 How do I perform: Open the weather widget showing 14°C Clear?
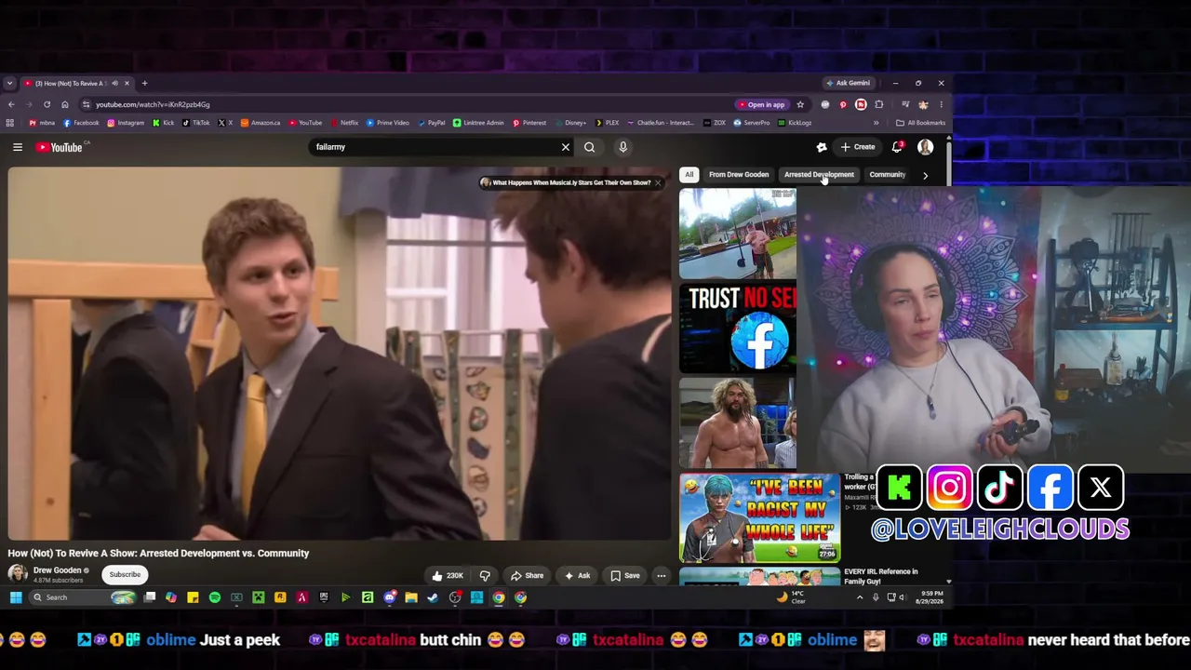point(792,597)
